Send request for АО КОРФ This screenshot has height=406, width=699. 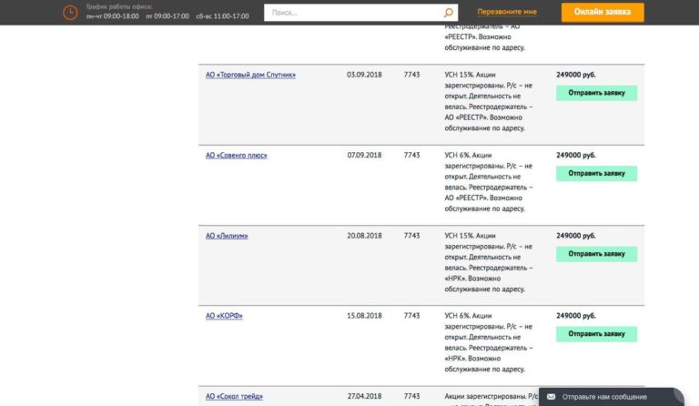click(x=596, y=334)
